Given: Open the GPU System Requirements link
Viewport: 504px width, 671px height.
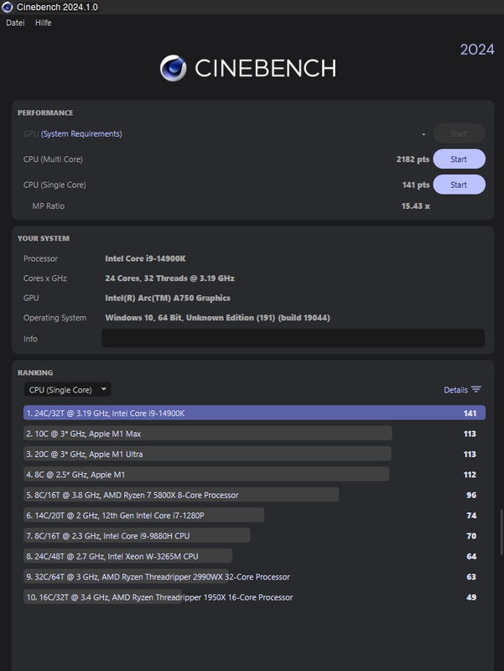Looking at the screenshot, I should (x=81, y=133).
